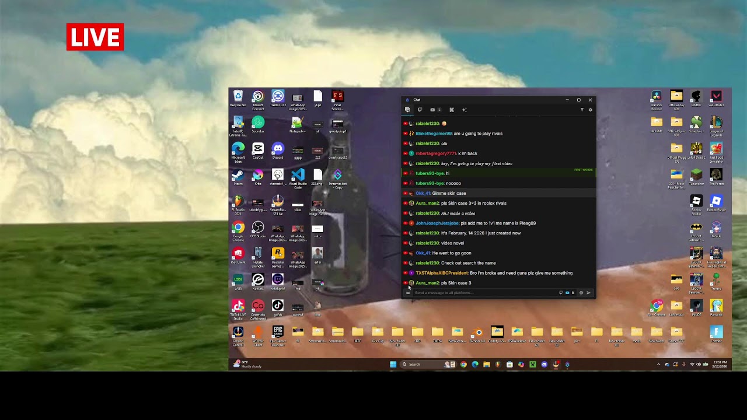Viewport: 747px width, 420px height.
Task: Open Google Chrome desktop shortcut
Action: [238, 230]
